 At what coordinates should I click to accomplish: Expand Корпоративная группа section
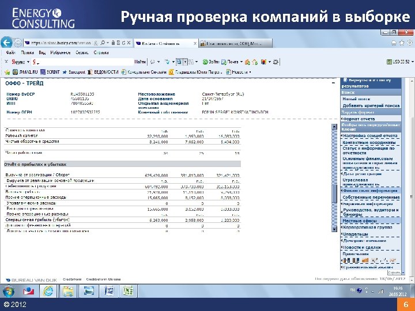pos(367,227)
